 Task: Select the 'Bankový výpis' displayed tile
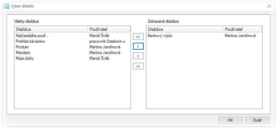point(204,36)
